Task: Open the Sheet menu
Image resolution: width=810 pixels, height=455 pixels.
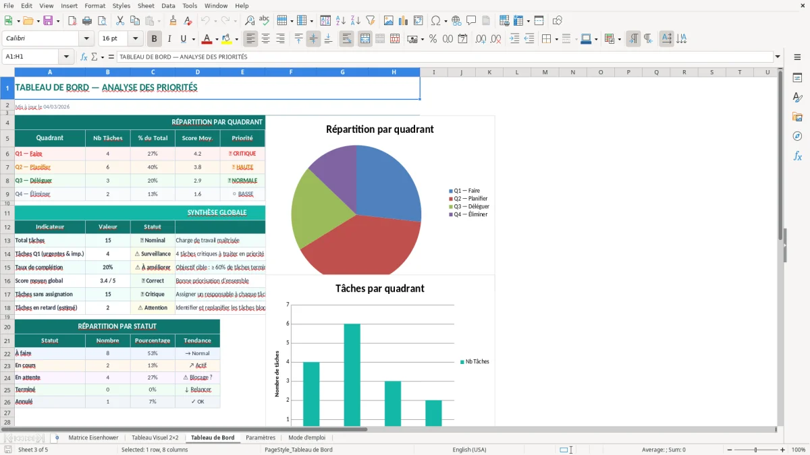Action: (146, 5)
